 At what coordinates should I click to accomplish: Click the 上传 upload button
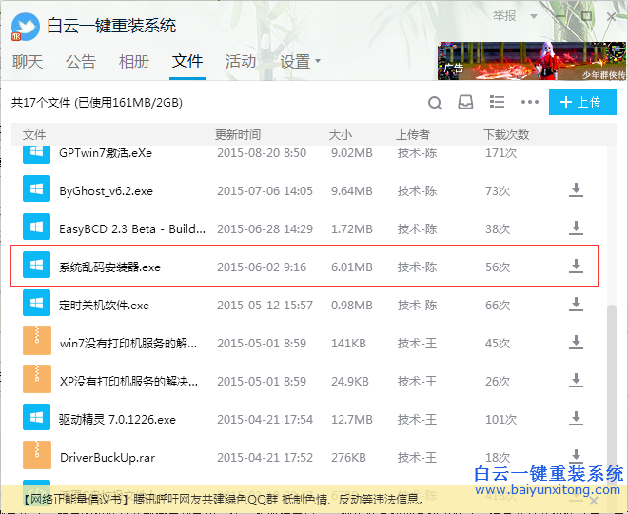(x=581, y=103)
